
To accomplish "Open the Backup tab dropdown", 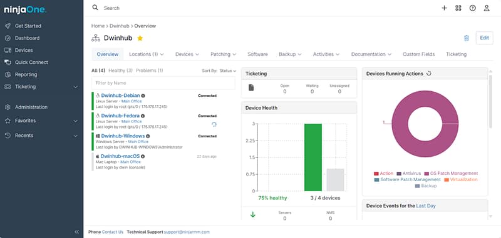I will coord(290,54).
